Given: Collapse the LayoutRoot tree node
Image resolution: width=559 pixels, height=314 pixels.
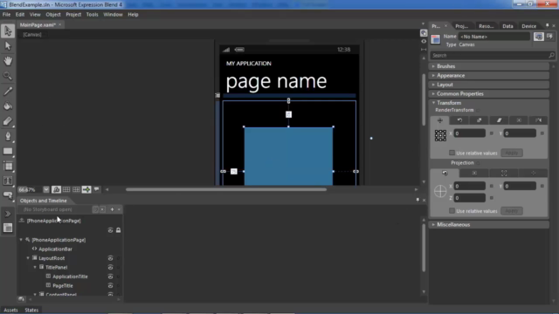Looking at the screenshot, I should [x=28, y=258].
